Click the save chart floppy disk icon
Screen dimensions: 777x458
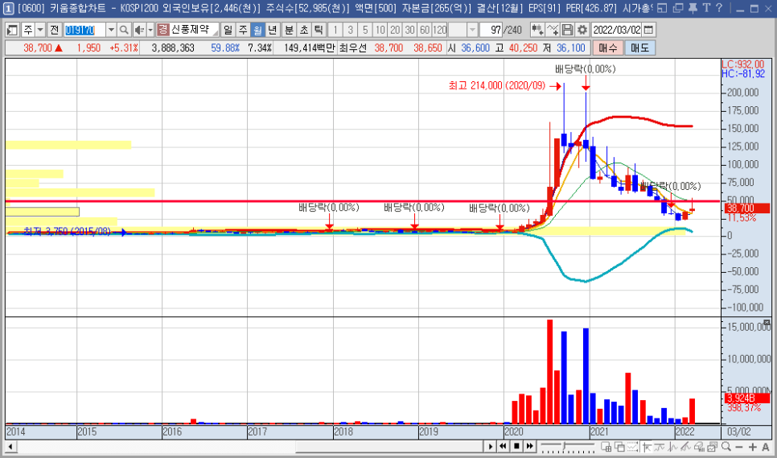pos(568,30)
